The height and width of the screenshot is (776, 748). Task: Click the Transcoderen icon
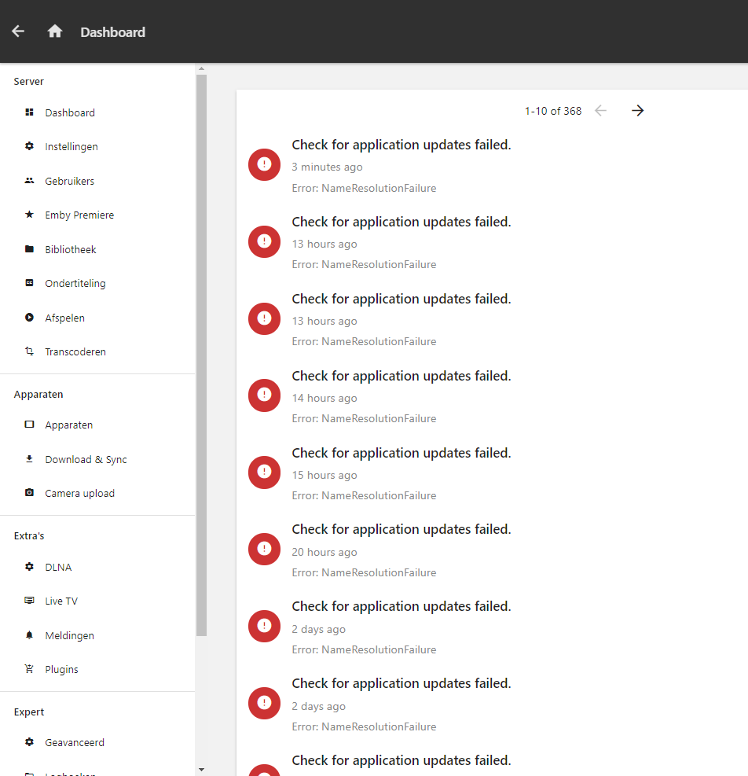pyautogui.click(x=29, y=351)
